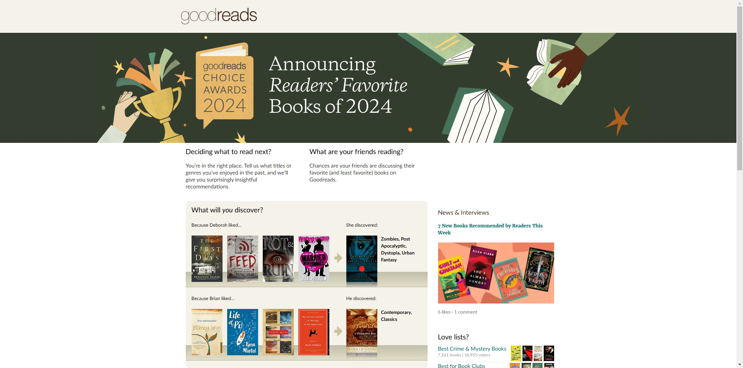Click first Crime & Mystery list cover thumbnail
743x368 pixels.
[515, 353]
